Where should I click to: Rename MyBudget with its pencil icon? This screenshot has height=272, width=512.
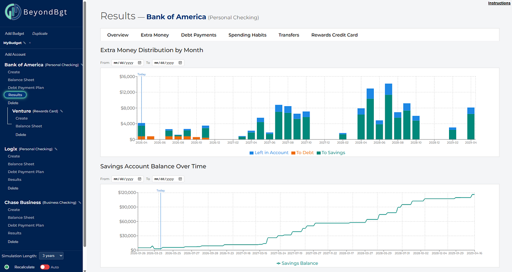24,43
